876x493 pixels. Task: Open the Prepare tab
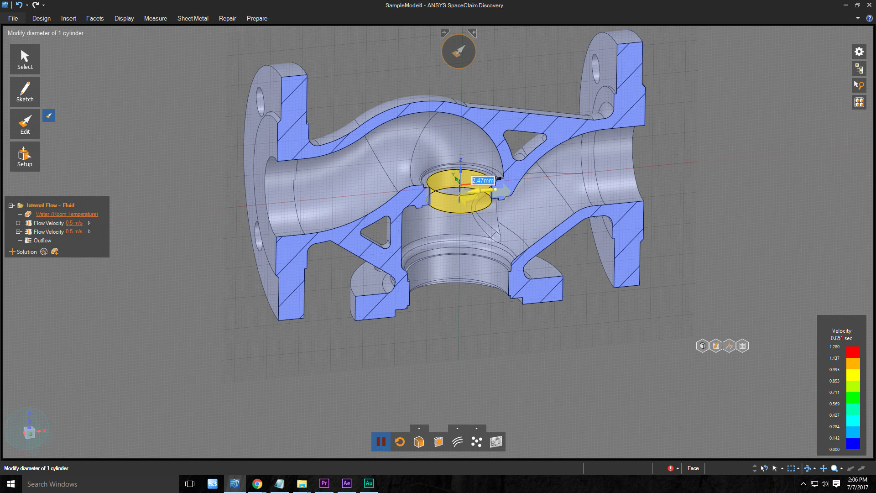pos(257,18)
